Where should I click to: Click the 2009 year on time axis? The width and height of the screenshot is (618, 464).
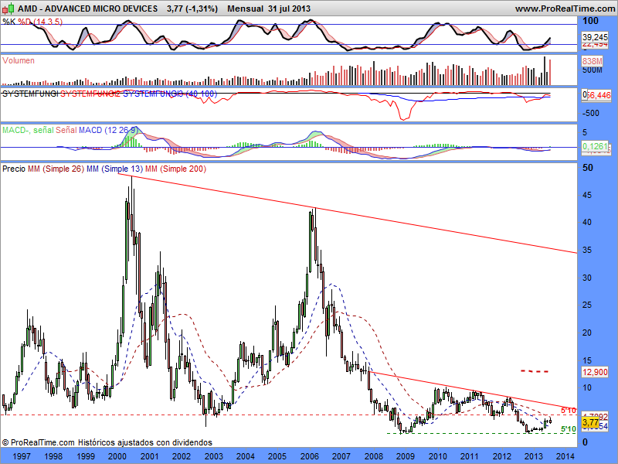pyautogui.click(x=406, y=456)
